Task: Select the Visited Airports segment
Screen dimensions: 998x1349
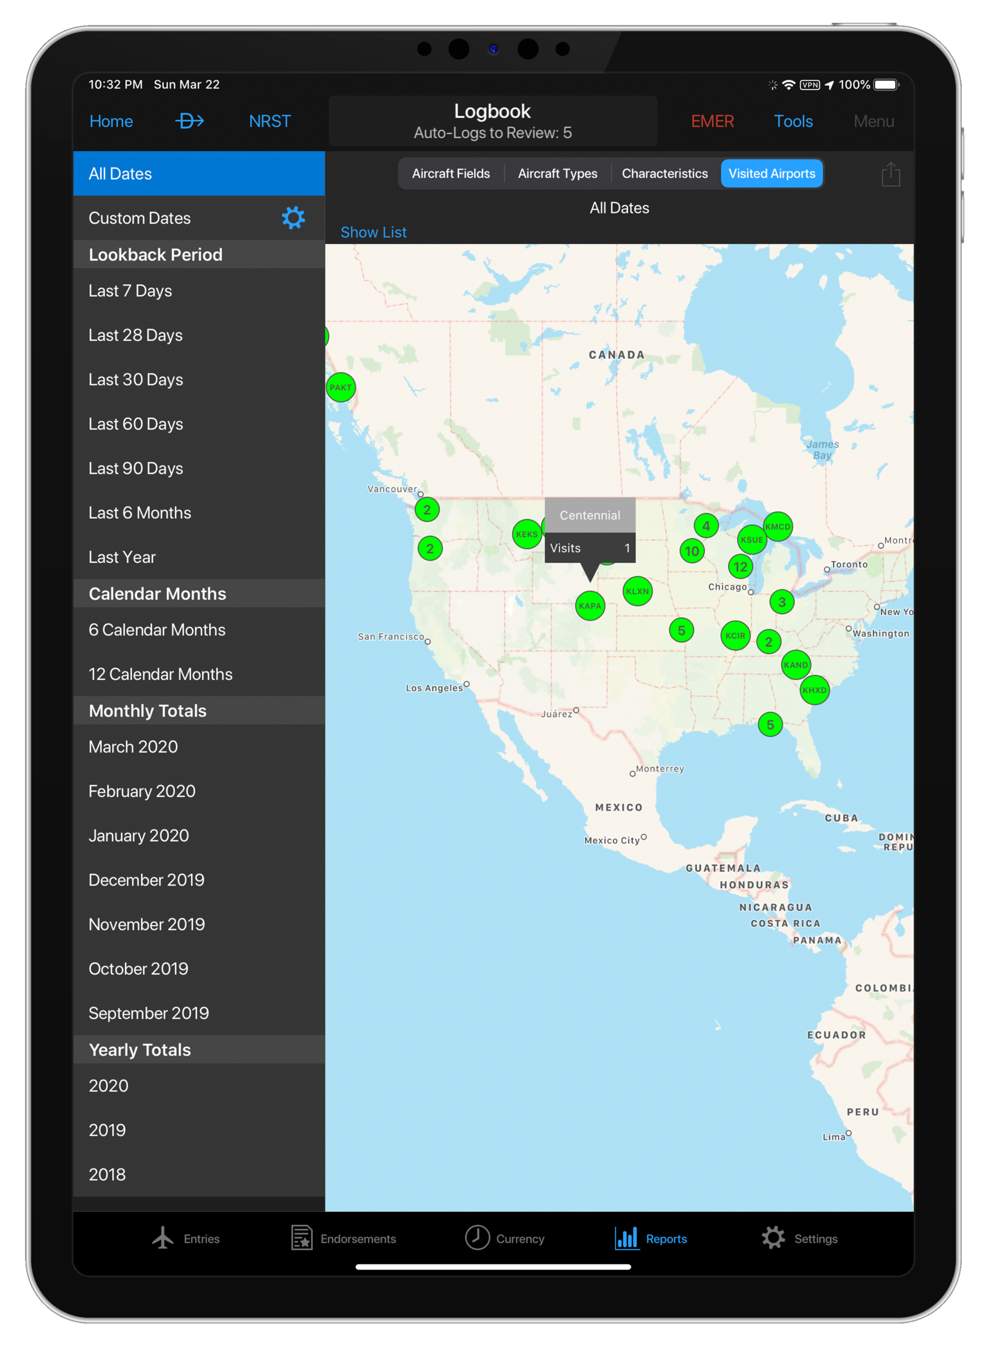Action: pyautogui.click(x=771, y=174)
